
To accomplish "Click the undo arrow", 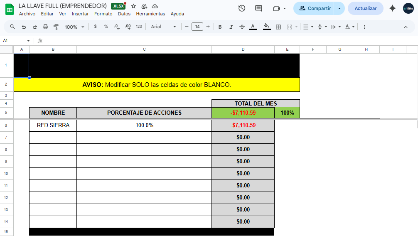I will point(24,27).
